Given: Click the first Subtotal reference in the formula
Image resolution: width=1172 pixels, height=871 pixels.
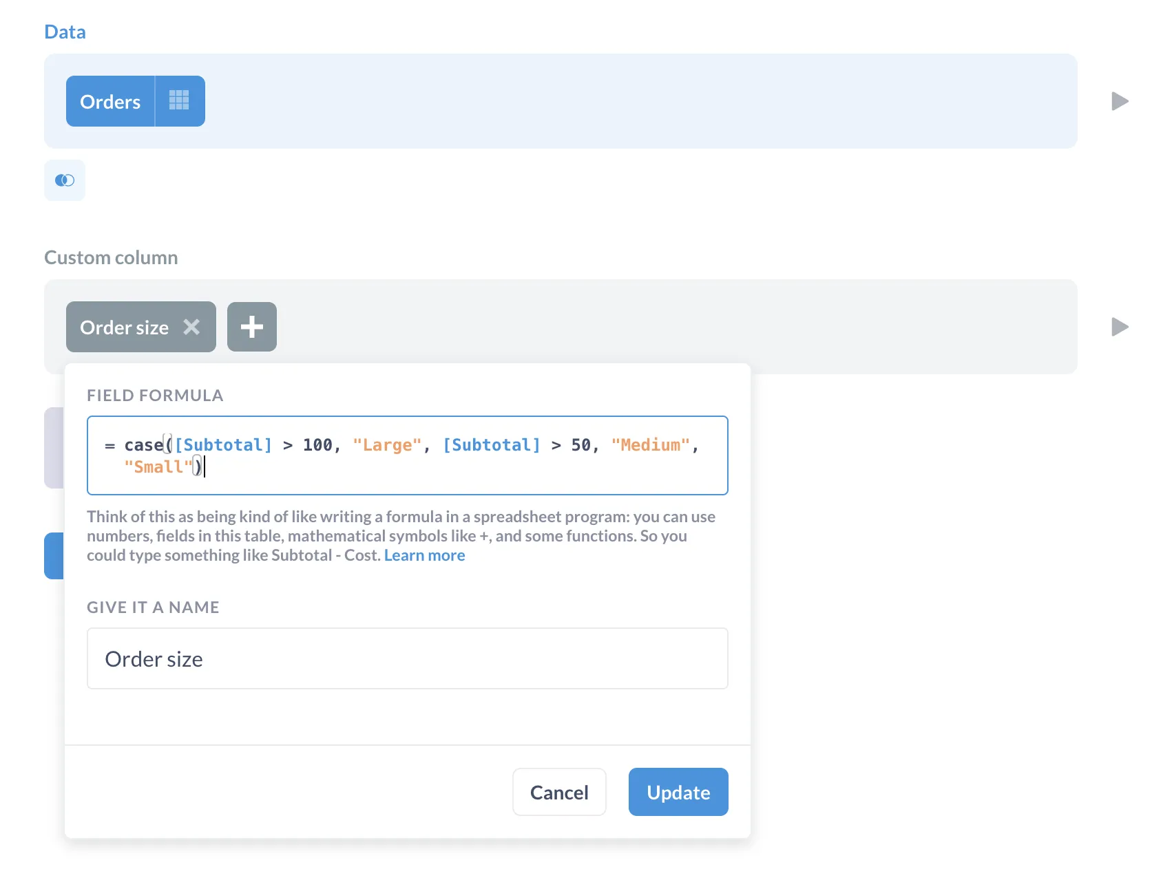Looking at the screenshot, I should coord(222,444).
